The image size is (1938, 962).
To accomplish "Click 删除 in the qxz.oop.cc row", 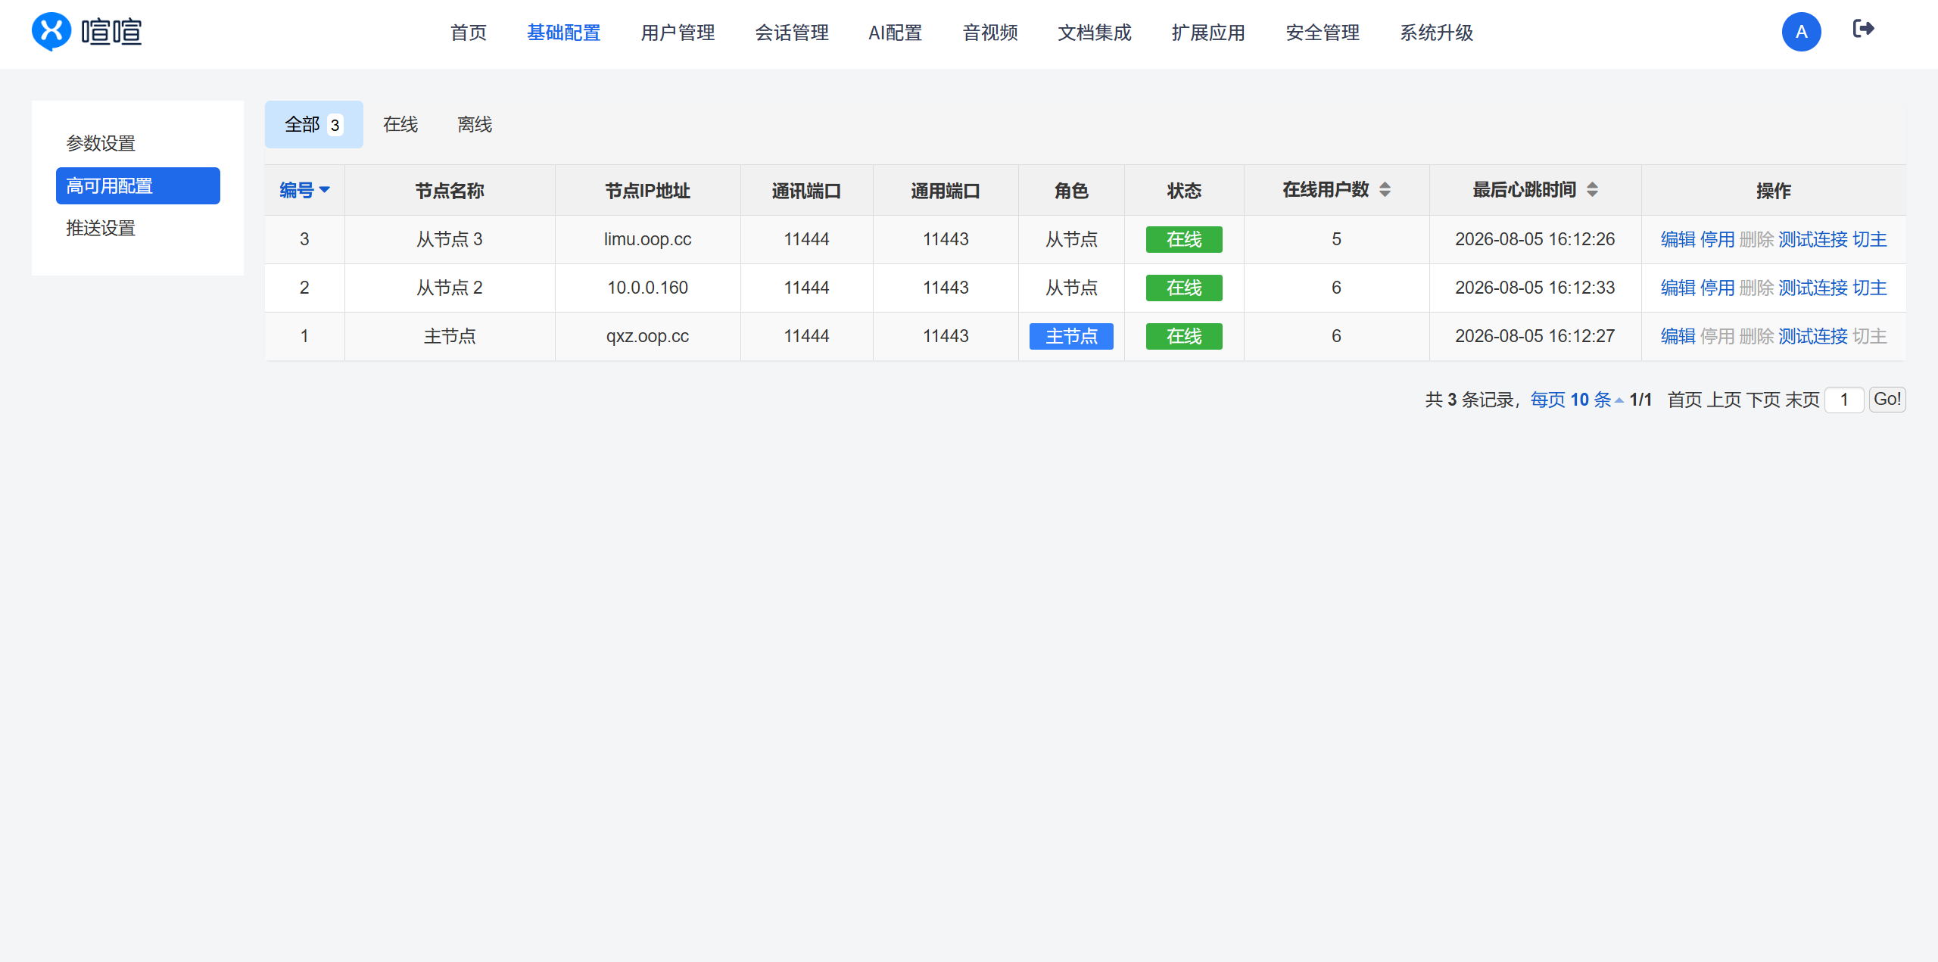I will [x=1756, y=336].
